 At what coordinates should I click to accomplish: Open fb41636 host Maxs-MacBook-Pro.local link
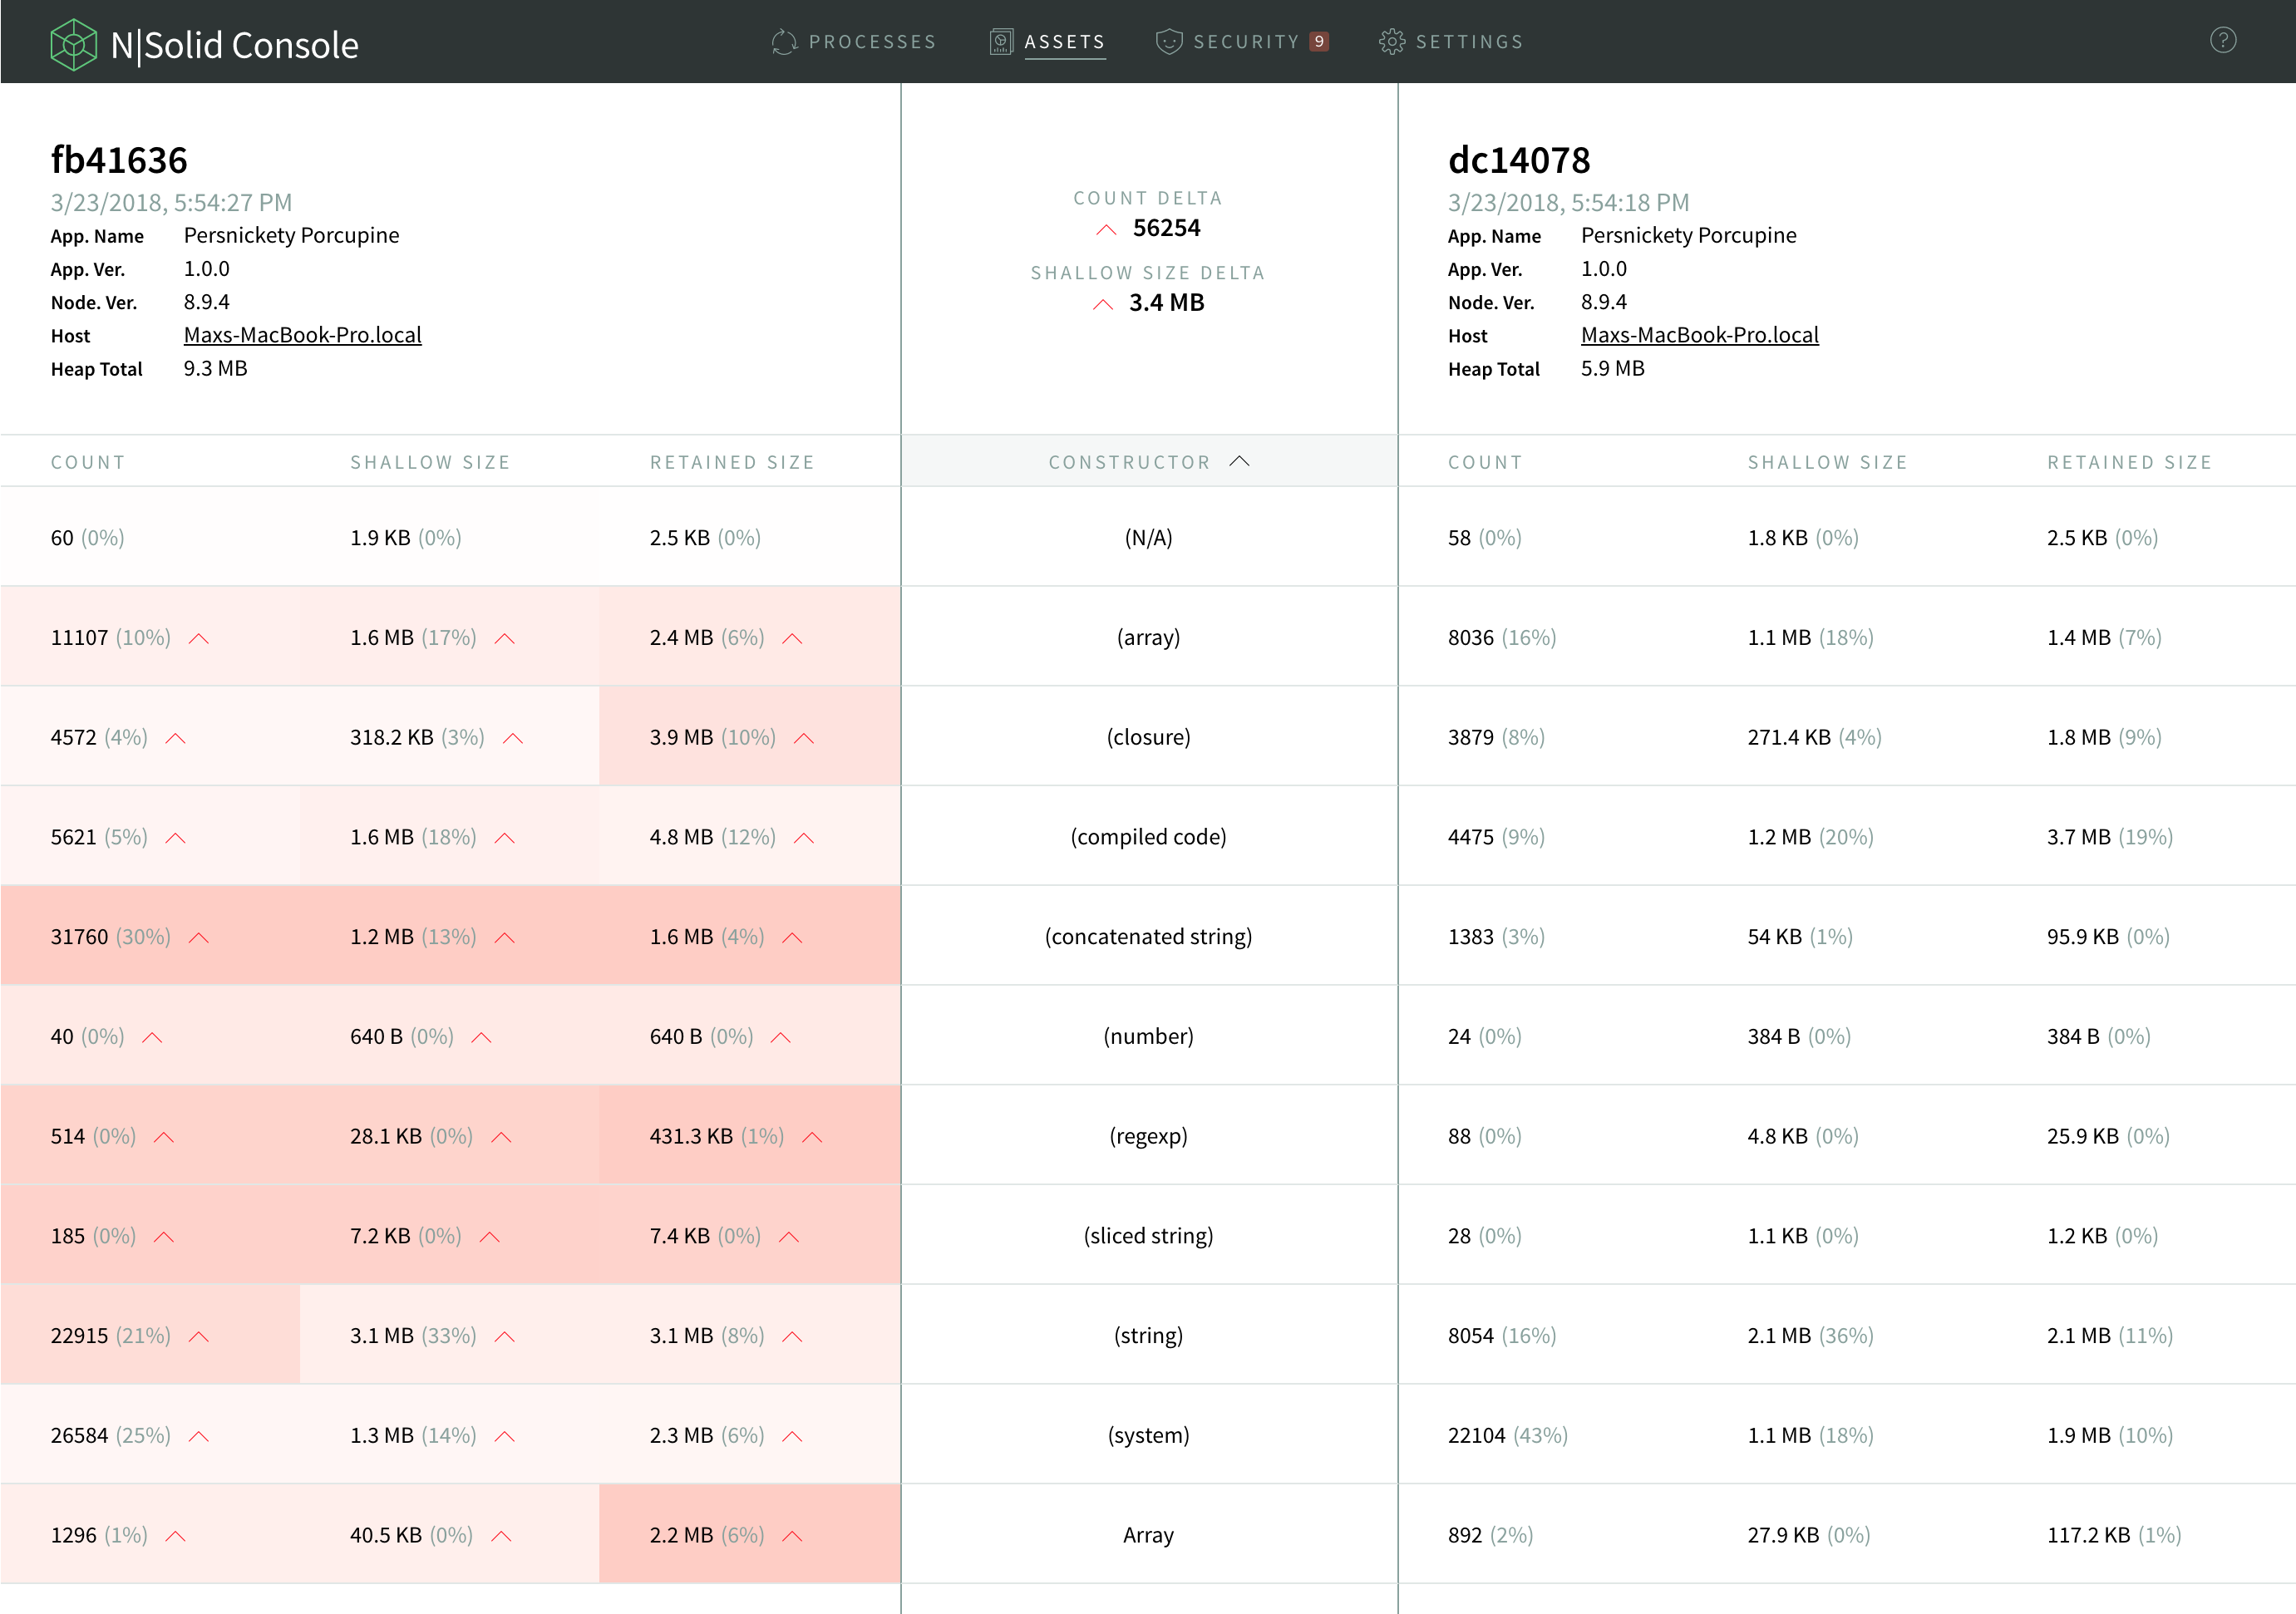click(x=302, y=335)
